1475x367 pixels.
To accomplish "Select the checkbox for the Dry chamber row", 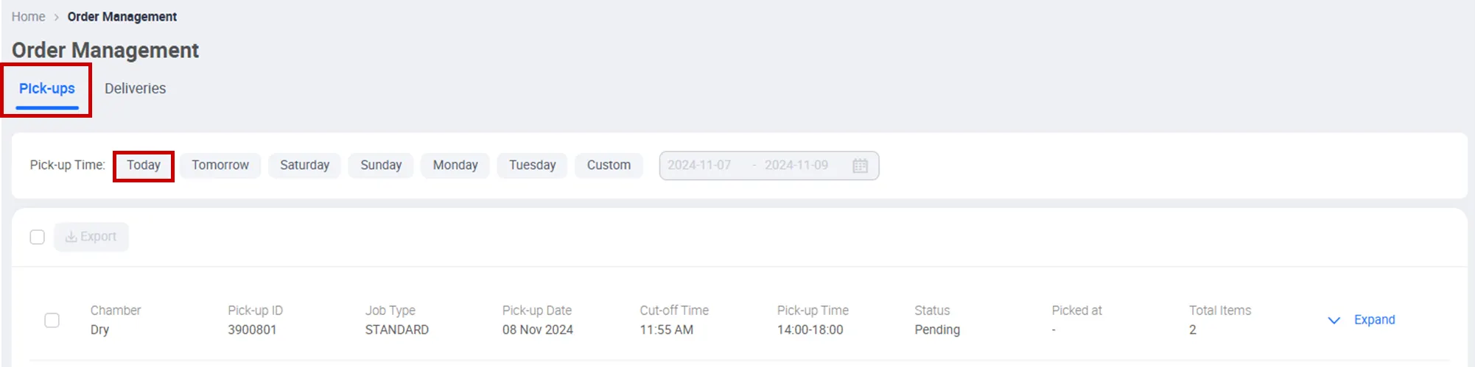I will pyautogui.click(x=52, y=321).
